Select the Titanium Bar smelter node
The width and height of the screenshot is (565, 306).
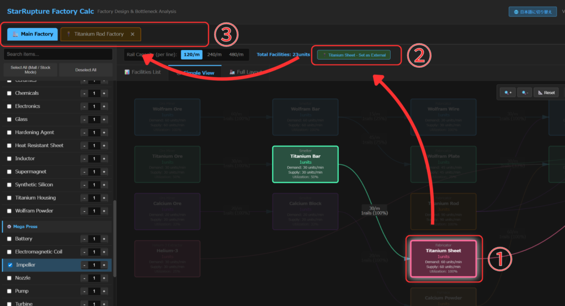tap(305, 164)
